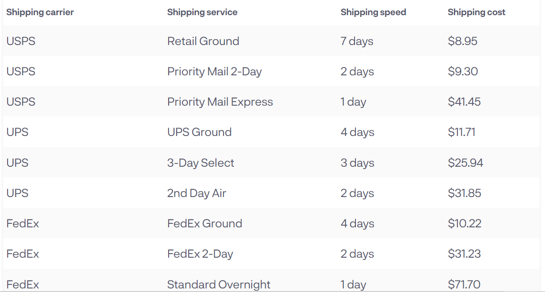Screen dimensions: 545x292
Task: Select the $10.22 FedEx Ground cost
Action: pyautogui.click(x=465, y=223)
